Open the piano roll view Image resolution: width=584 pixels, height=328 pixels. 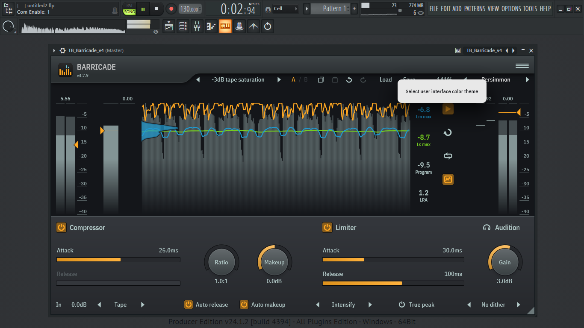211,26
